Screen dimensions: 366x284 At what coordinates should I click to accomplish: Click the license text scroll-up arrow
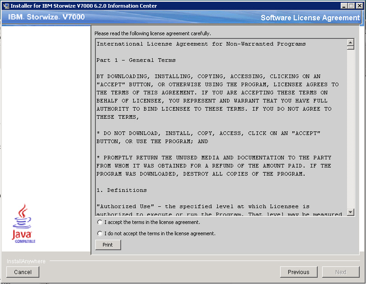pyautogui.click(x=350, y=42)
